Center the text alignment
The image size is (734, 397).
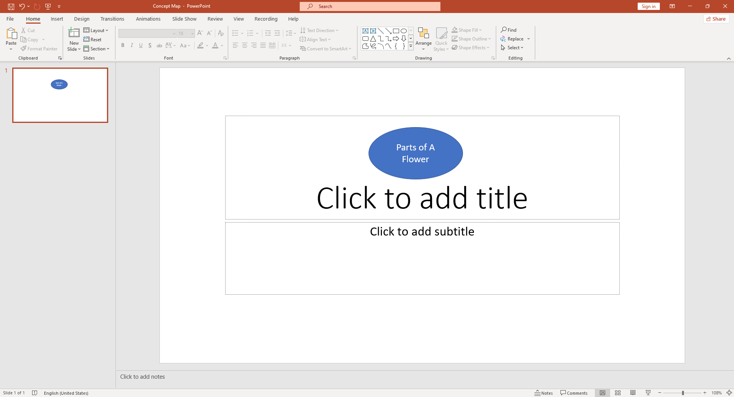point(245,45)
